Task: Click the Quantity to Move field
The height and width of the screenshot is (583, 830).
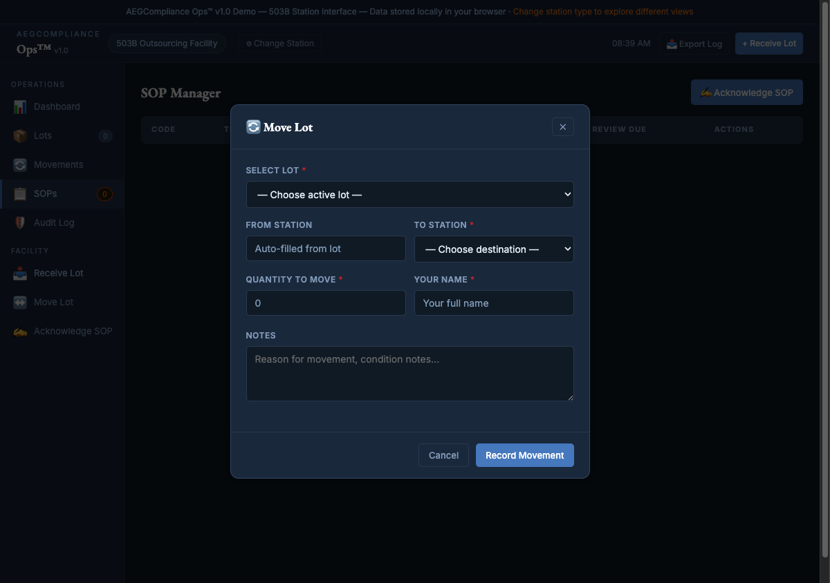Action: pyautogui.click(x=326, y=303)
